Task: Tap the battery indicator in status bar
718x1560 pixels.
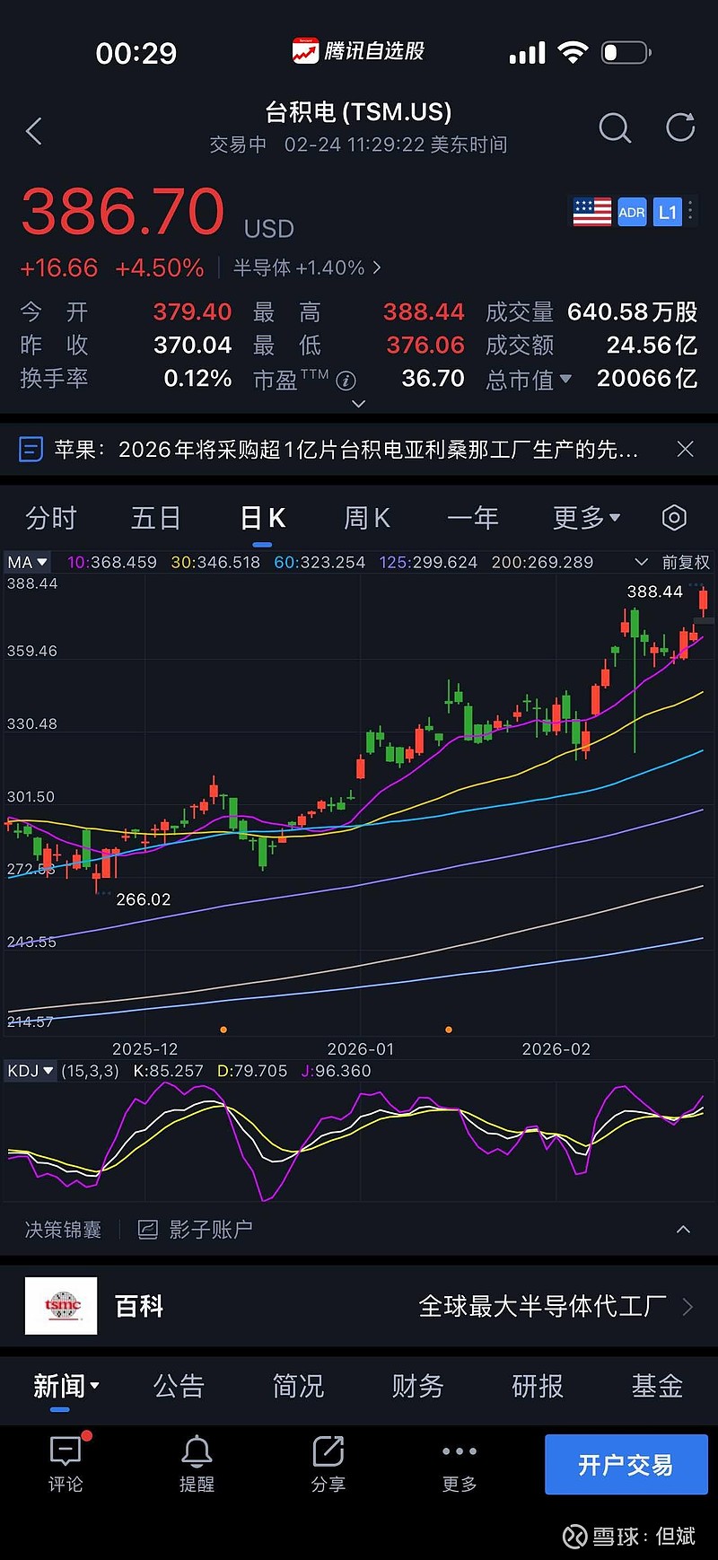Action: 626,52
